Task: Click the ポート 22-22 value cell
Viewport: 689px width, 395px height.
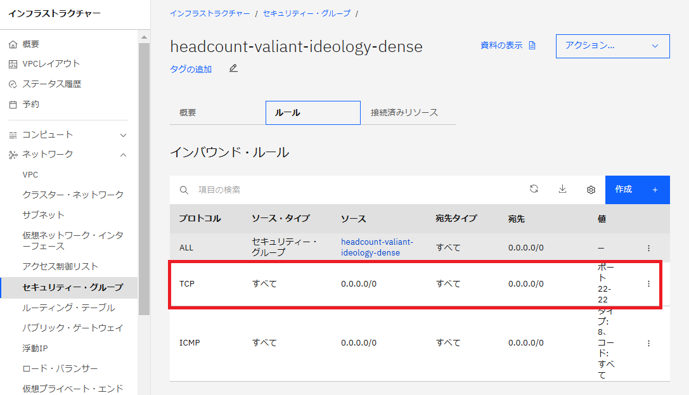Action: tap(606, 283)
